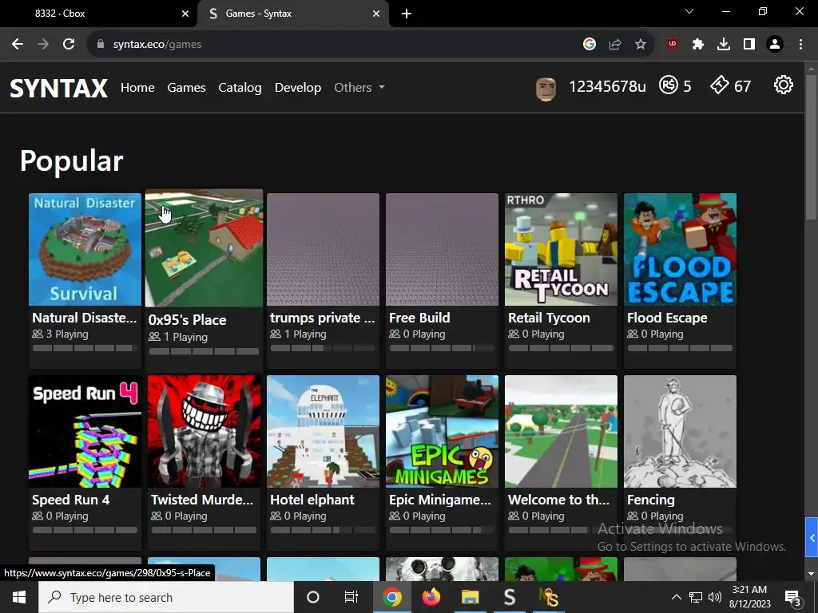The width and height of the screenshot is (818, 613).
Task: Select the Games - Syntax tab
Action: pyautogui.click(x=293, y=14)
